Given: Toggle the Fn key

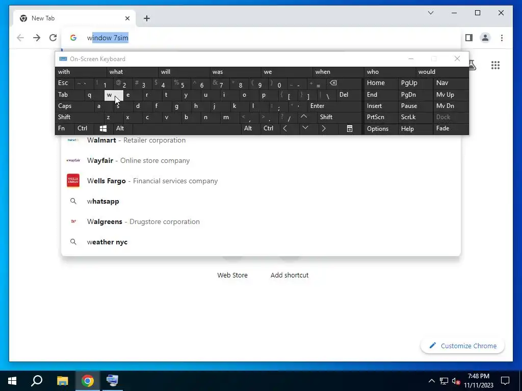Looking at the screenshot, I should point(65,128).
